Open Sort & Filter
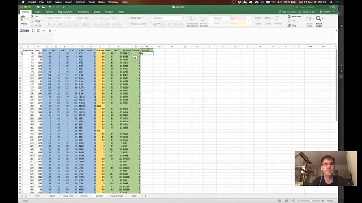 tap(309, 21)
